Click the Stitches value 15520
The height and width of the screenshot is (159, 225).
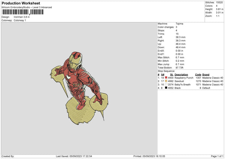[x=219, y=3]
